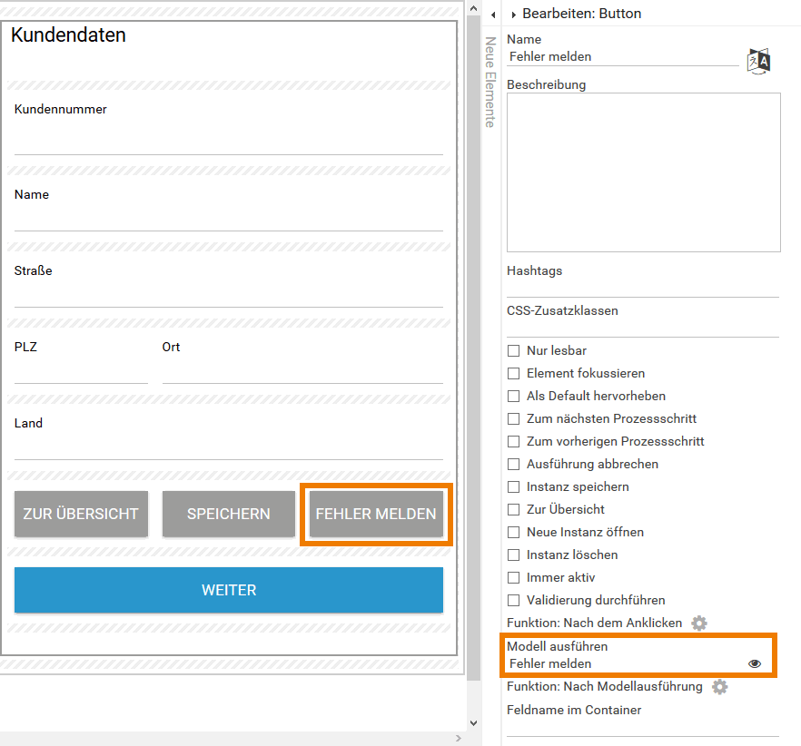Image resolution: width=801 pixels, height=746 pixels.
Task: Click the eye icon in Modell ausführen
Action: [754, 664]
